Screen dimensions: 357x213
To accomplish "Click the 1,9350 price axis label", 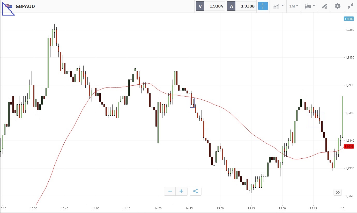I will 349,113.
